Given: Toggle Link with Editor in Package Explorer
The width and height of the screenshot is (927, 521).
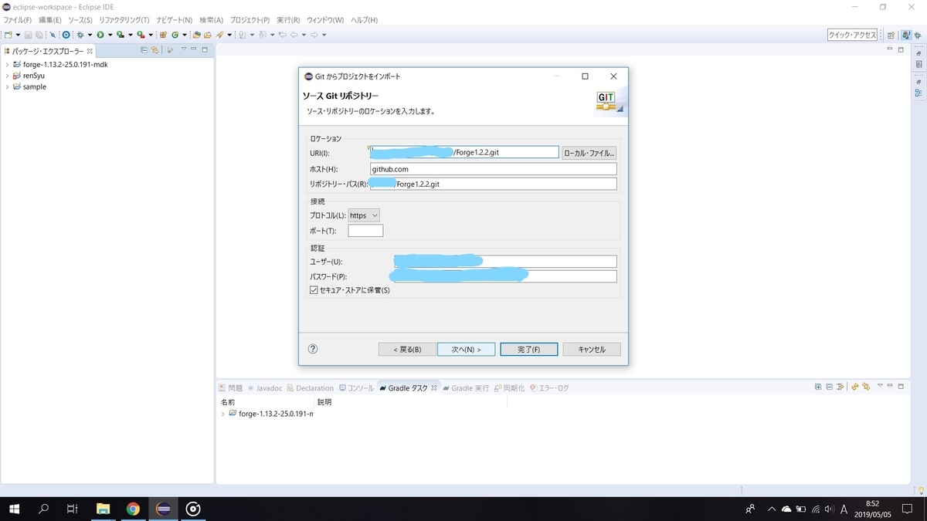Looking at the screenshot, I should (155, 49).
